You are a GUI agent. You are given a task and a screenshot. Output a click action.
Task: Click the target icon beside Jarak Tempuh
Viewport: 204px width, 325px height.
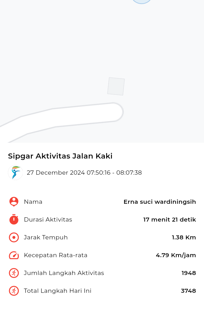[14, 237]
